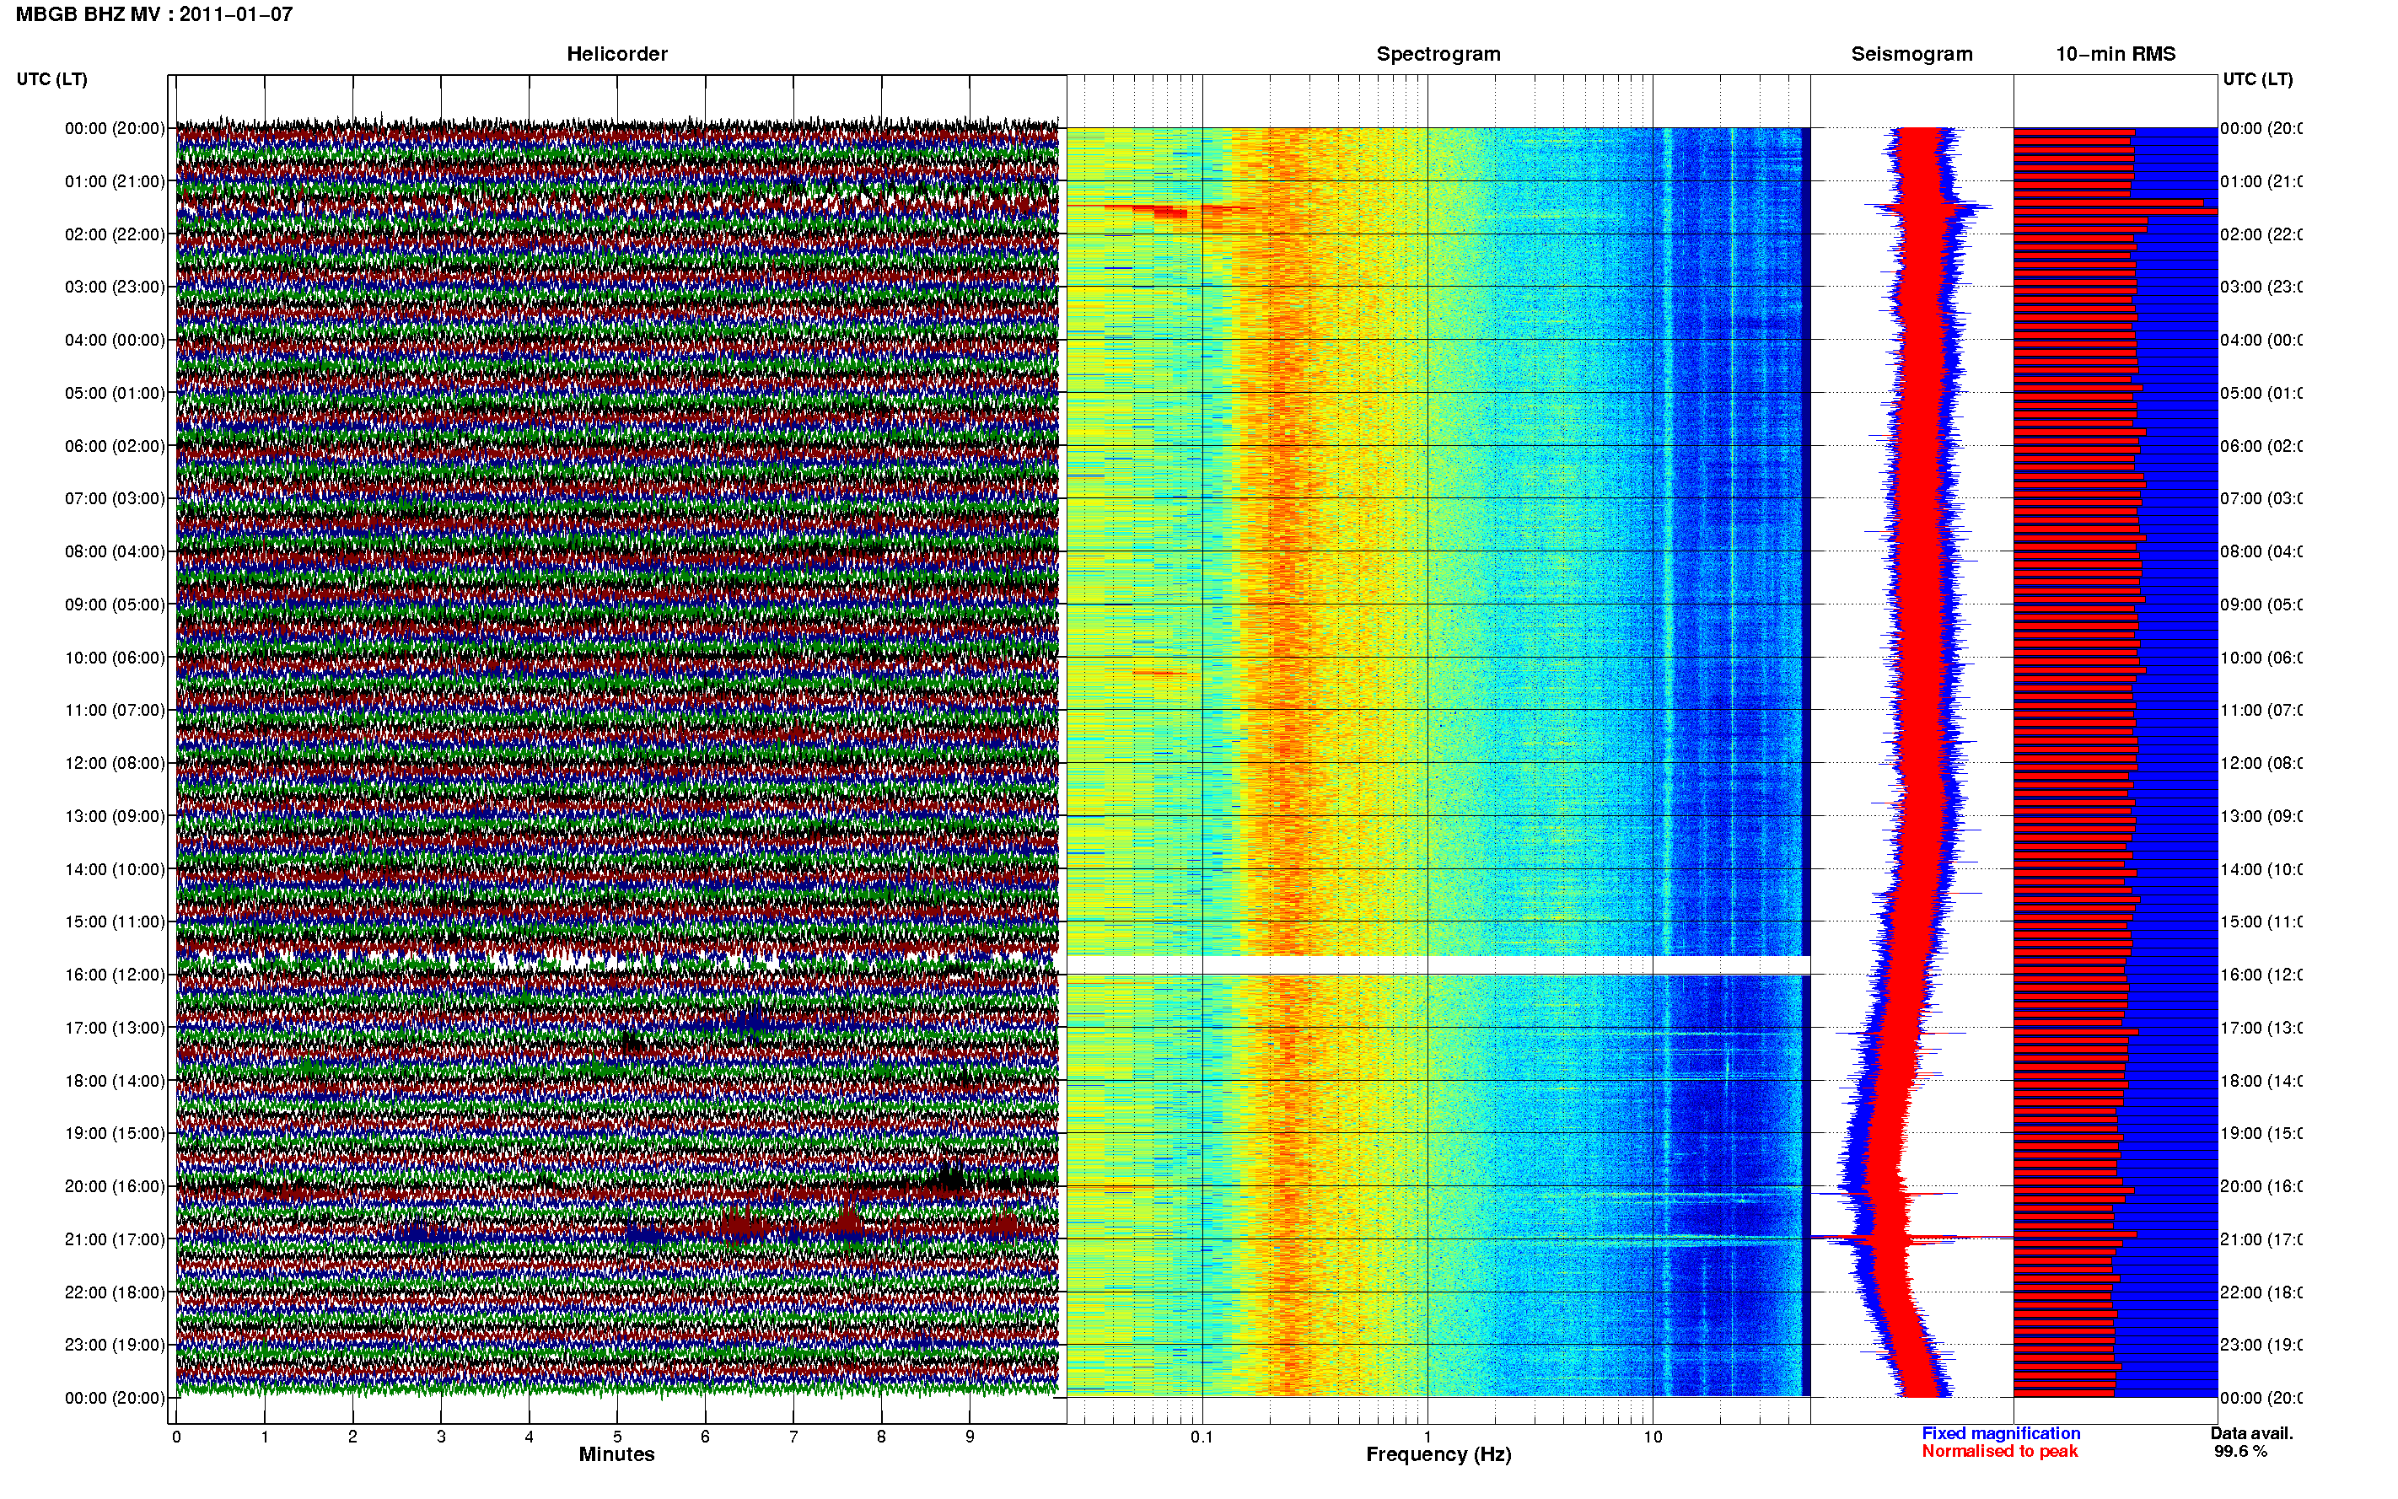
Task: Click left axis time label 19:00 (15:00)
Action: (x=115, y=1134)
